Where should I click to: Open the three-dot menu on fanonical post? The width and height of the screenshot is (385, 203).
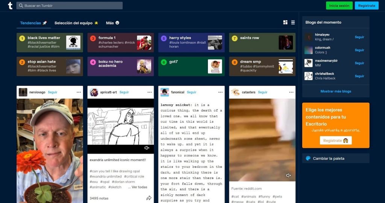[x=220, y=92]
